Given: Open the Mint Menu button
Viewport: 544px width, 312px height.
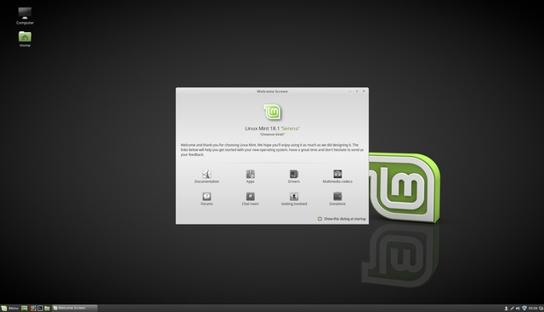Looking at the screenshot, I should tap(9, 309).
